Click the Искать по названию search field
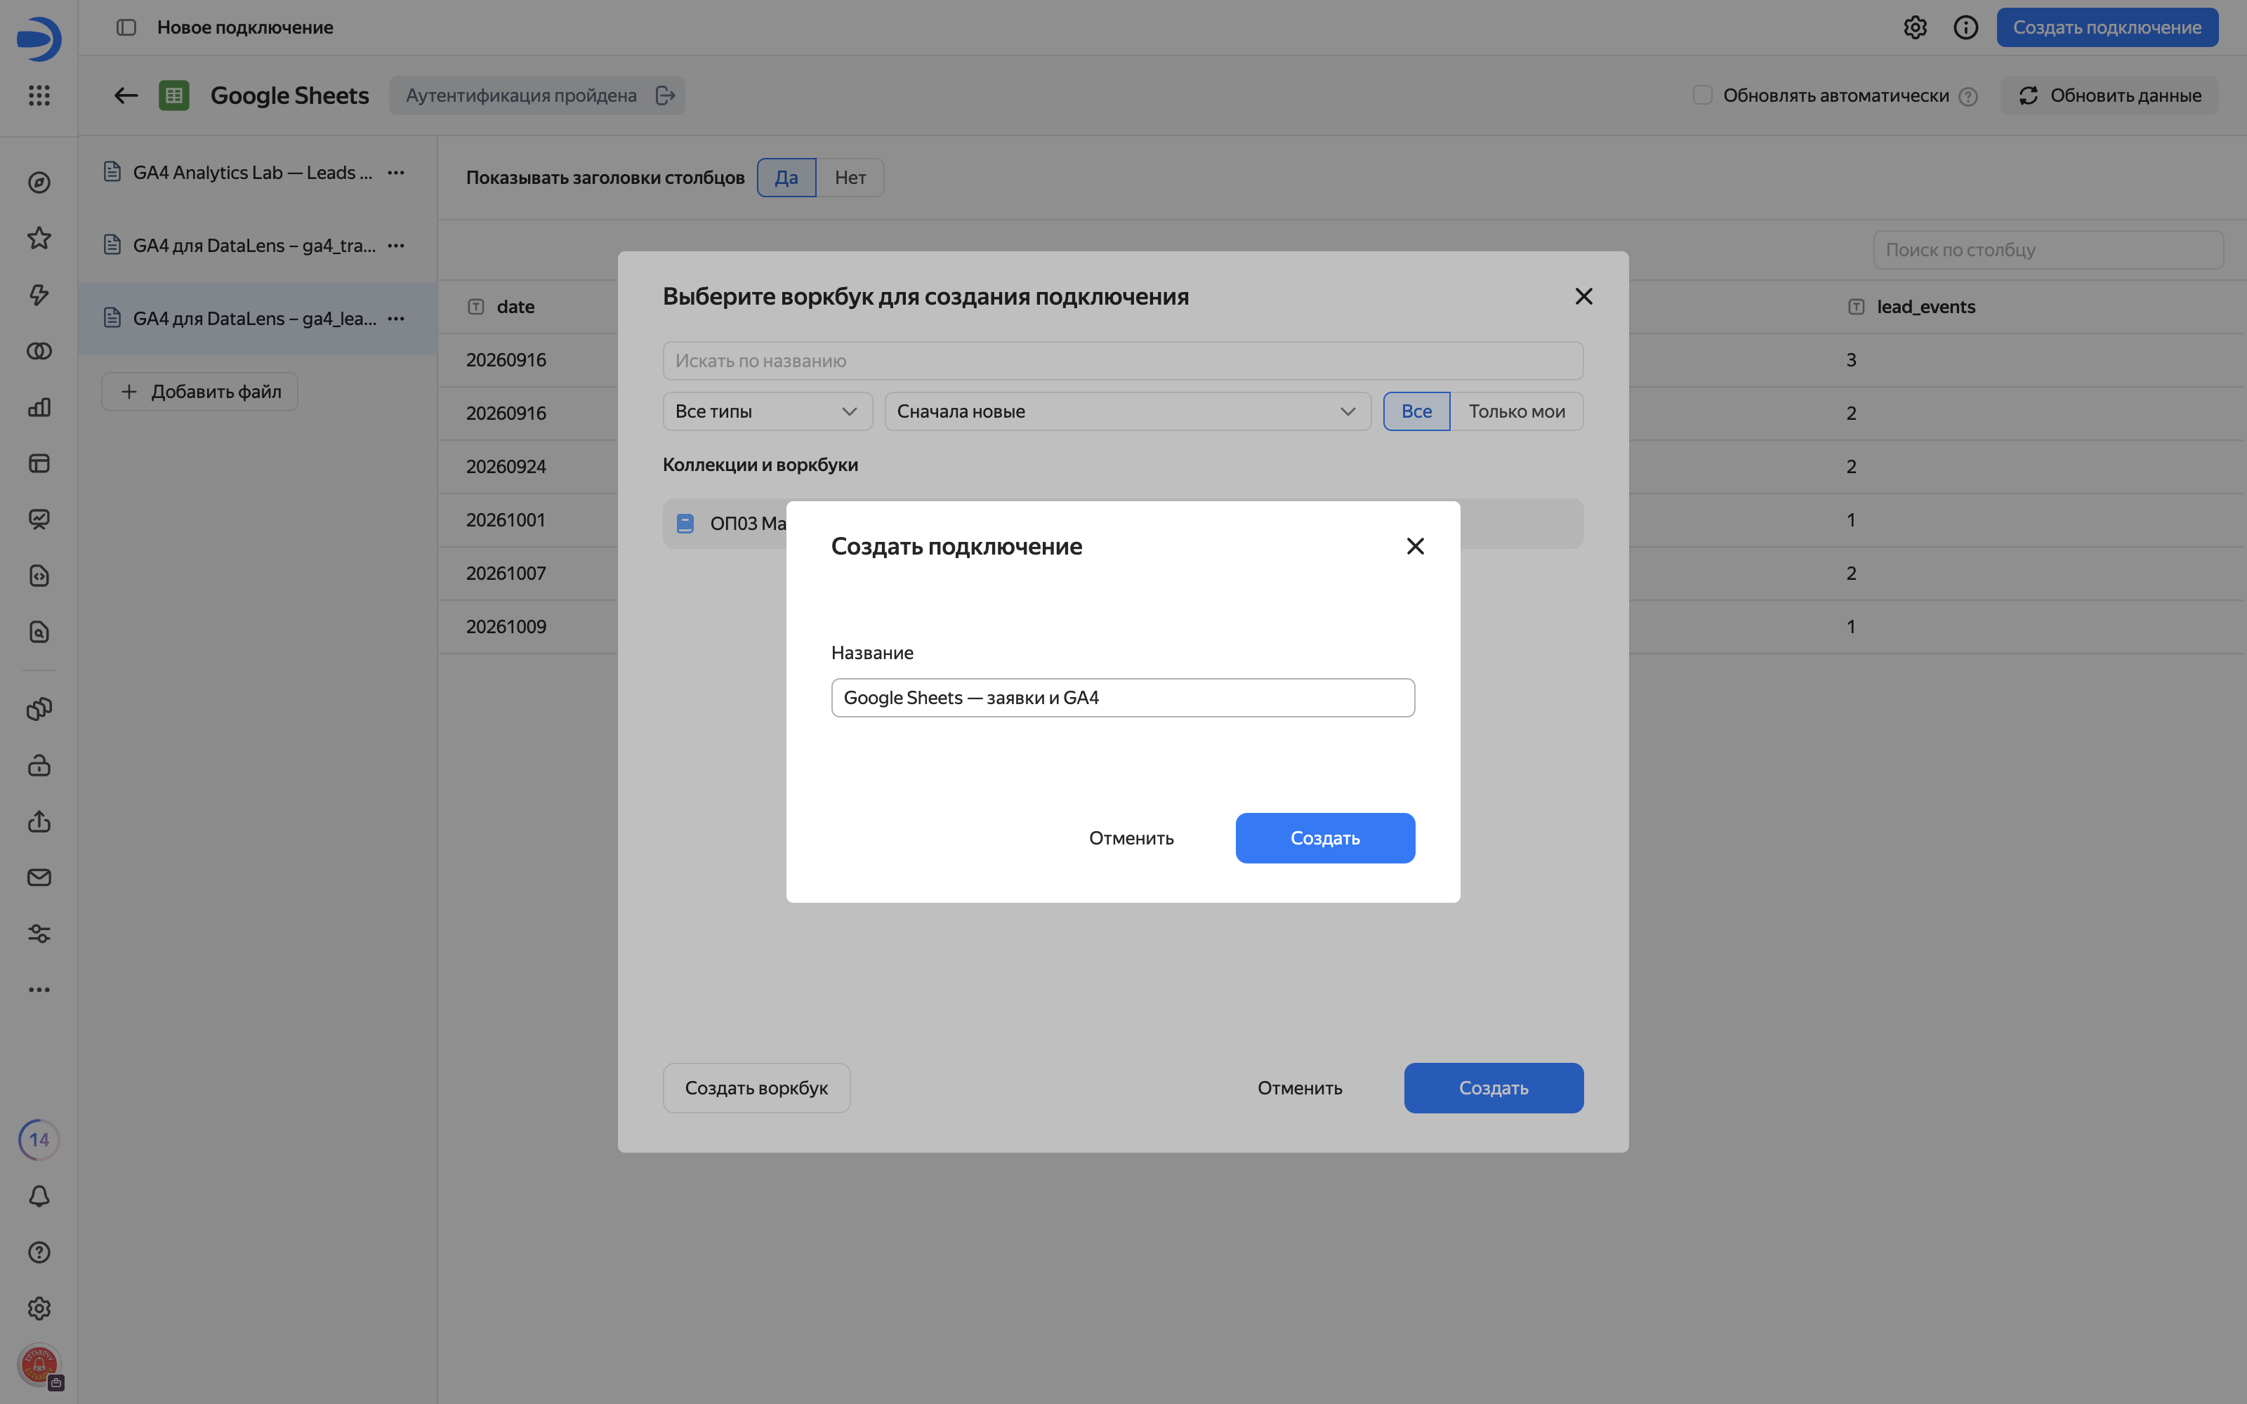The width and height of the screenshot is (2247, 1404). click(1123, 360)
